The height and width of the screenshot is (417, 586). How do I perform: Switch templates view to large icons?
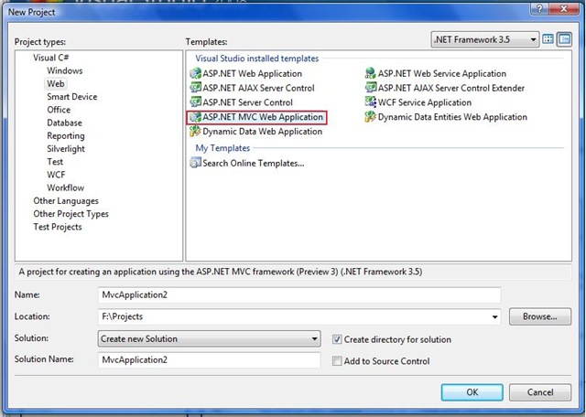click(548, 39)
